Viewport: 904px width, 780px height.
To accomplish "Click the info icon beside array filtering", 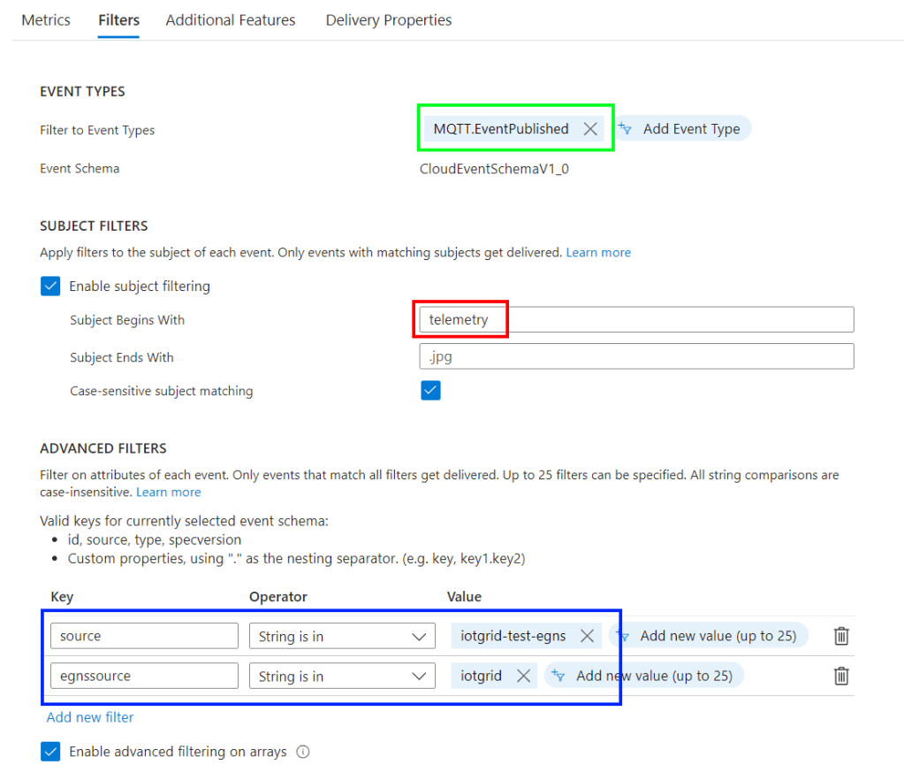I will pos(303,752).
